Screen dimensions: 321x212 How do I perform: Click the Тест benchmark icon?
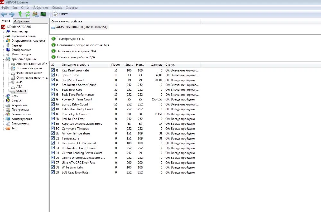point(8,128)
